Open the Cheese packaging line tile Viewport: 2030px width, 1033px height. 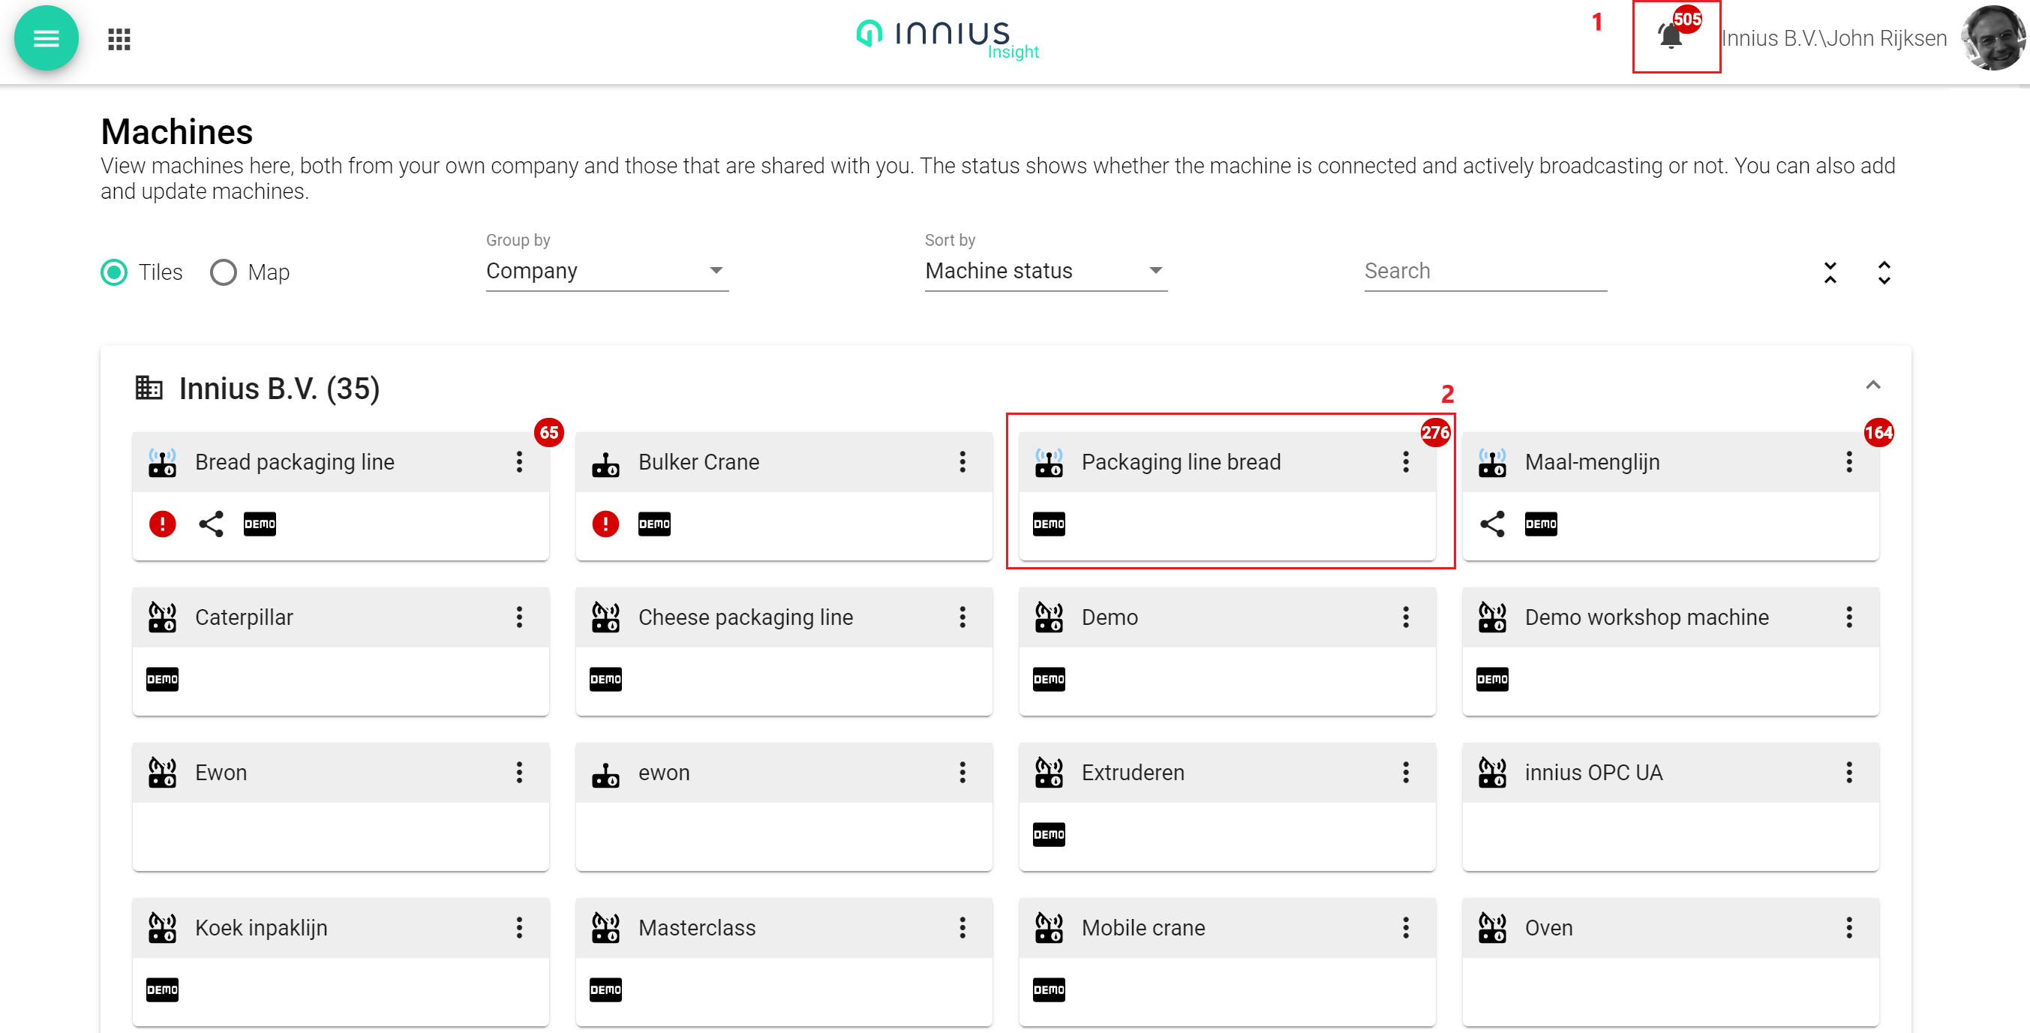[x=784, y=651]
